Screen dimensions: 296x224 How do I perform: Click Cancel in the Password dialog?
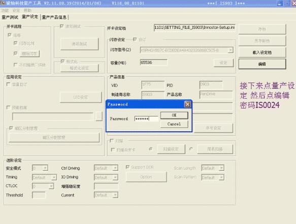[x=174, y=124]
